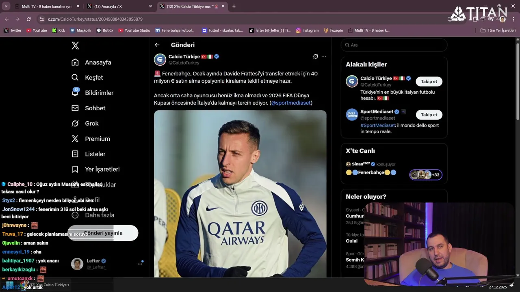Open Kick bookmark
Viewport: 520px width, 292px height.
point(58,30)
